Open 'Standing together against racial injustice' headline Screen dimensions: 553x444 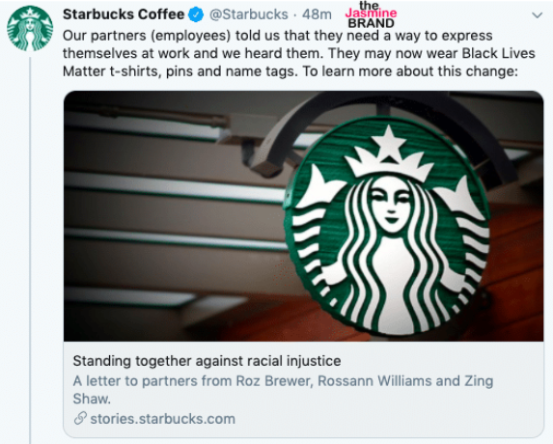click(x=207, y=361)
